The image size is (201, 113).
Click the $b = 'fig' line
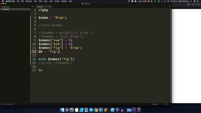tap(49, 51)
